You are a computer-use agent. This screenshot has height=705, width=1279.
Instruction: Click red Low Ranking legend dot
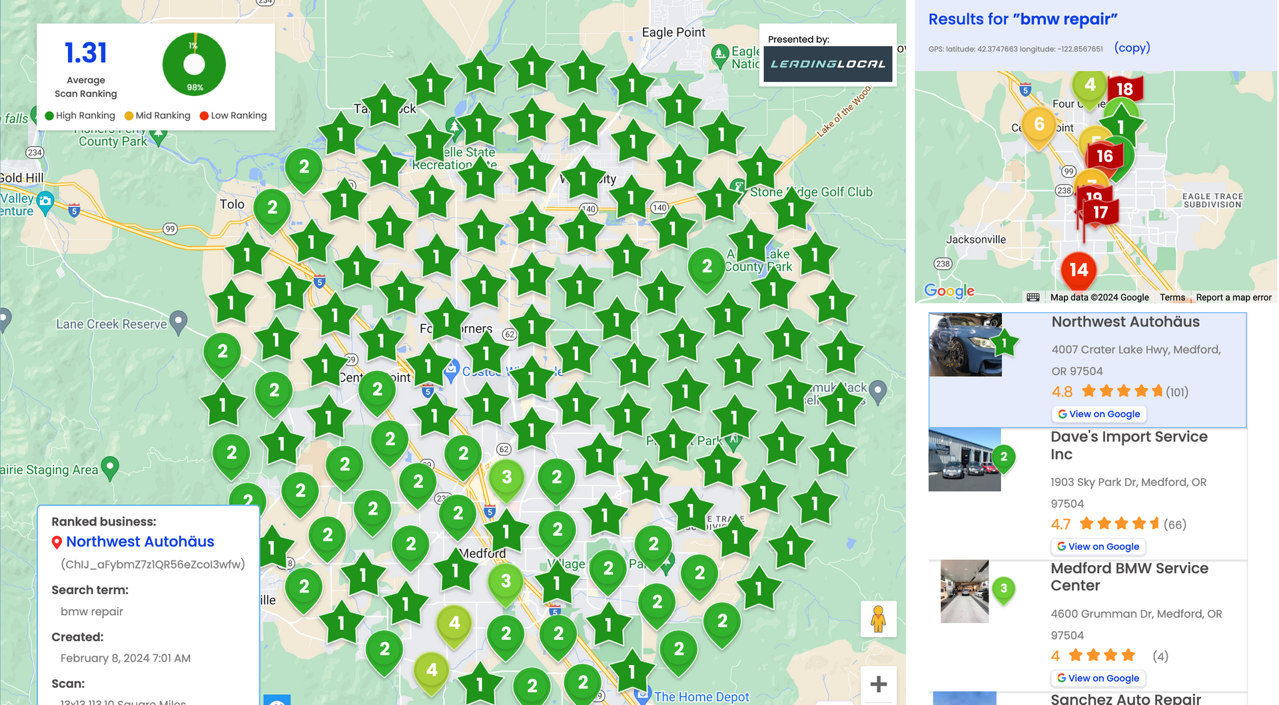[205, 116]
